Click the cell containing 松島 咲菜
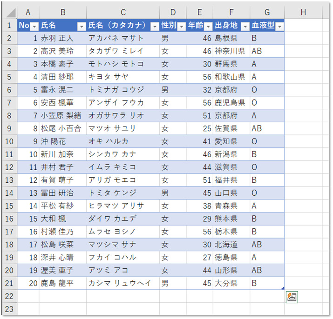This screenshot has height=319, width=333. coord(63,245)
